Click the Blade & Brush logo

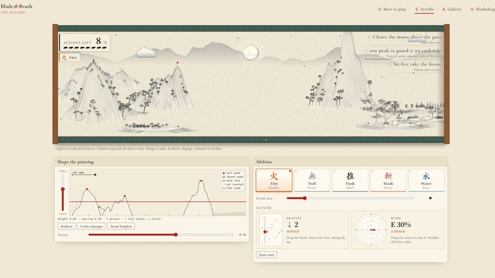tap(16, 9)
